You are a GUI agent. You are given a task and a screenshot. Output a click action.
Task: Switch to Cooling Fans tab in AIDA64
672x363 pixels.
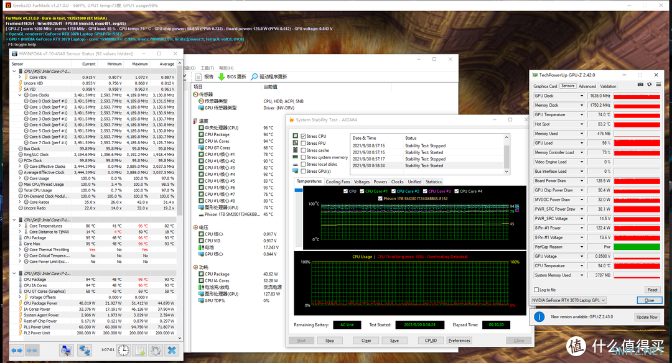click(x=338, y=181)
